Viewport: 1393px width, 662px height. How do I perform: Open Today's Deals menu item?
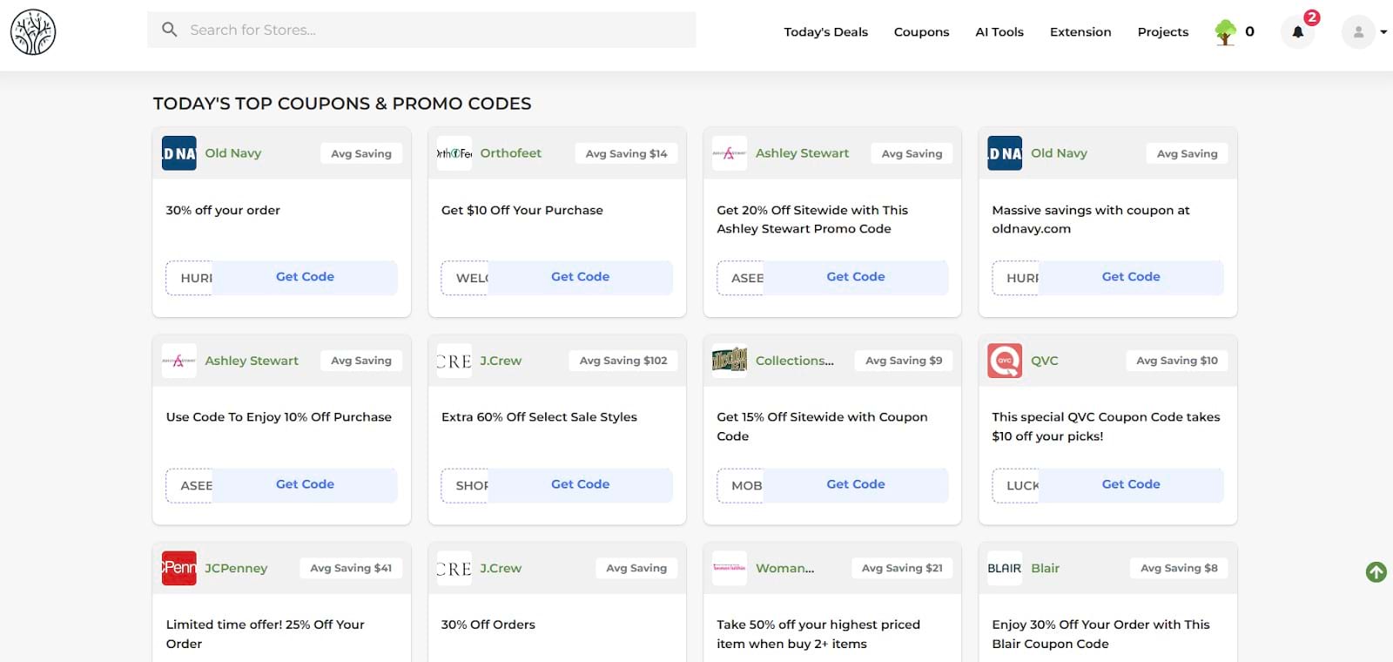825,32
